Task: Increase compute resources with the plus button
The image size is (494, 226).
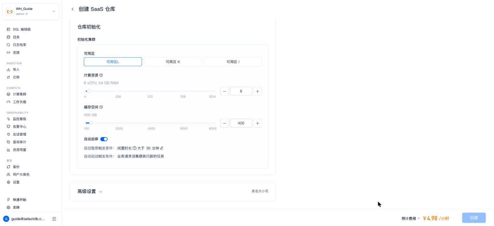Action: pyautogui.click(x=257, y=91)
